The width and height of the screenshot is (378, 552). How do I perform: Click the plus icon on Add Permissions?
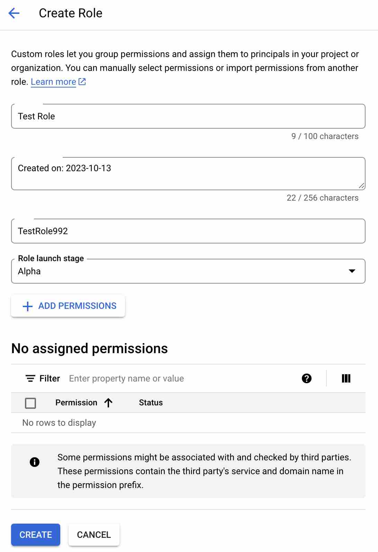[27, 306]
